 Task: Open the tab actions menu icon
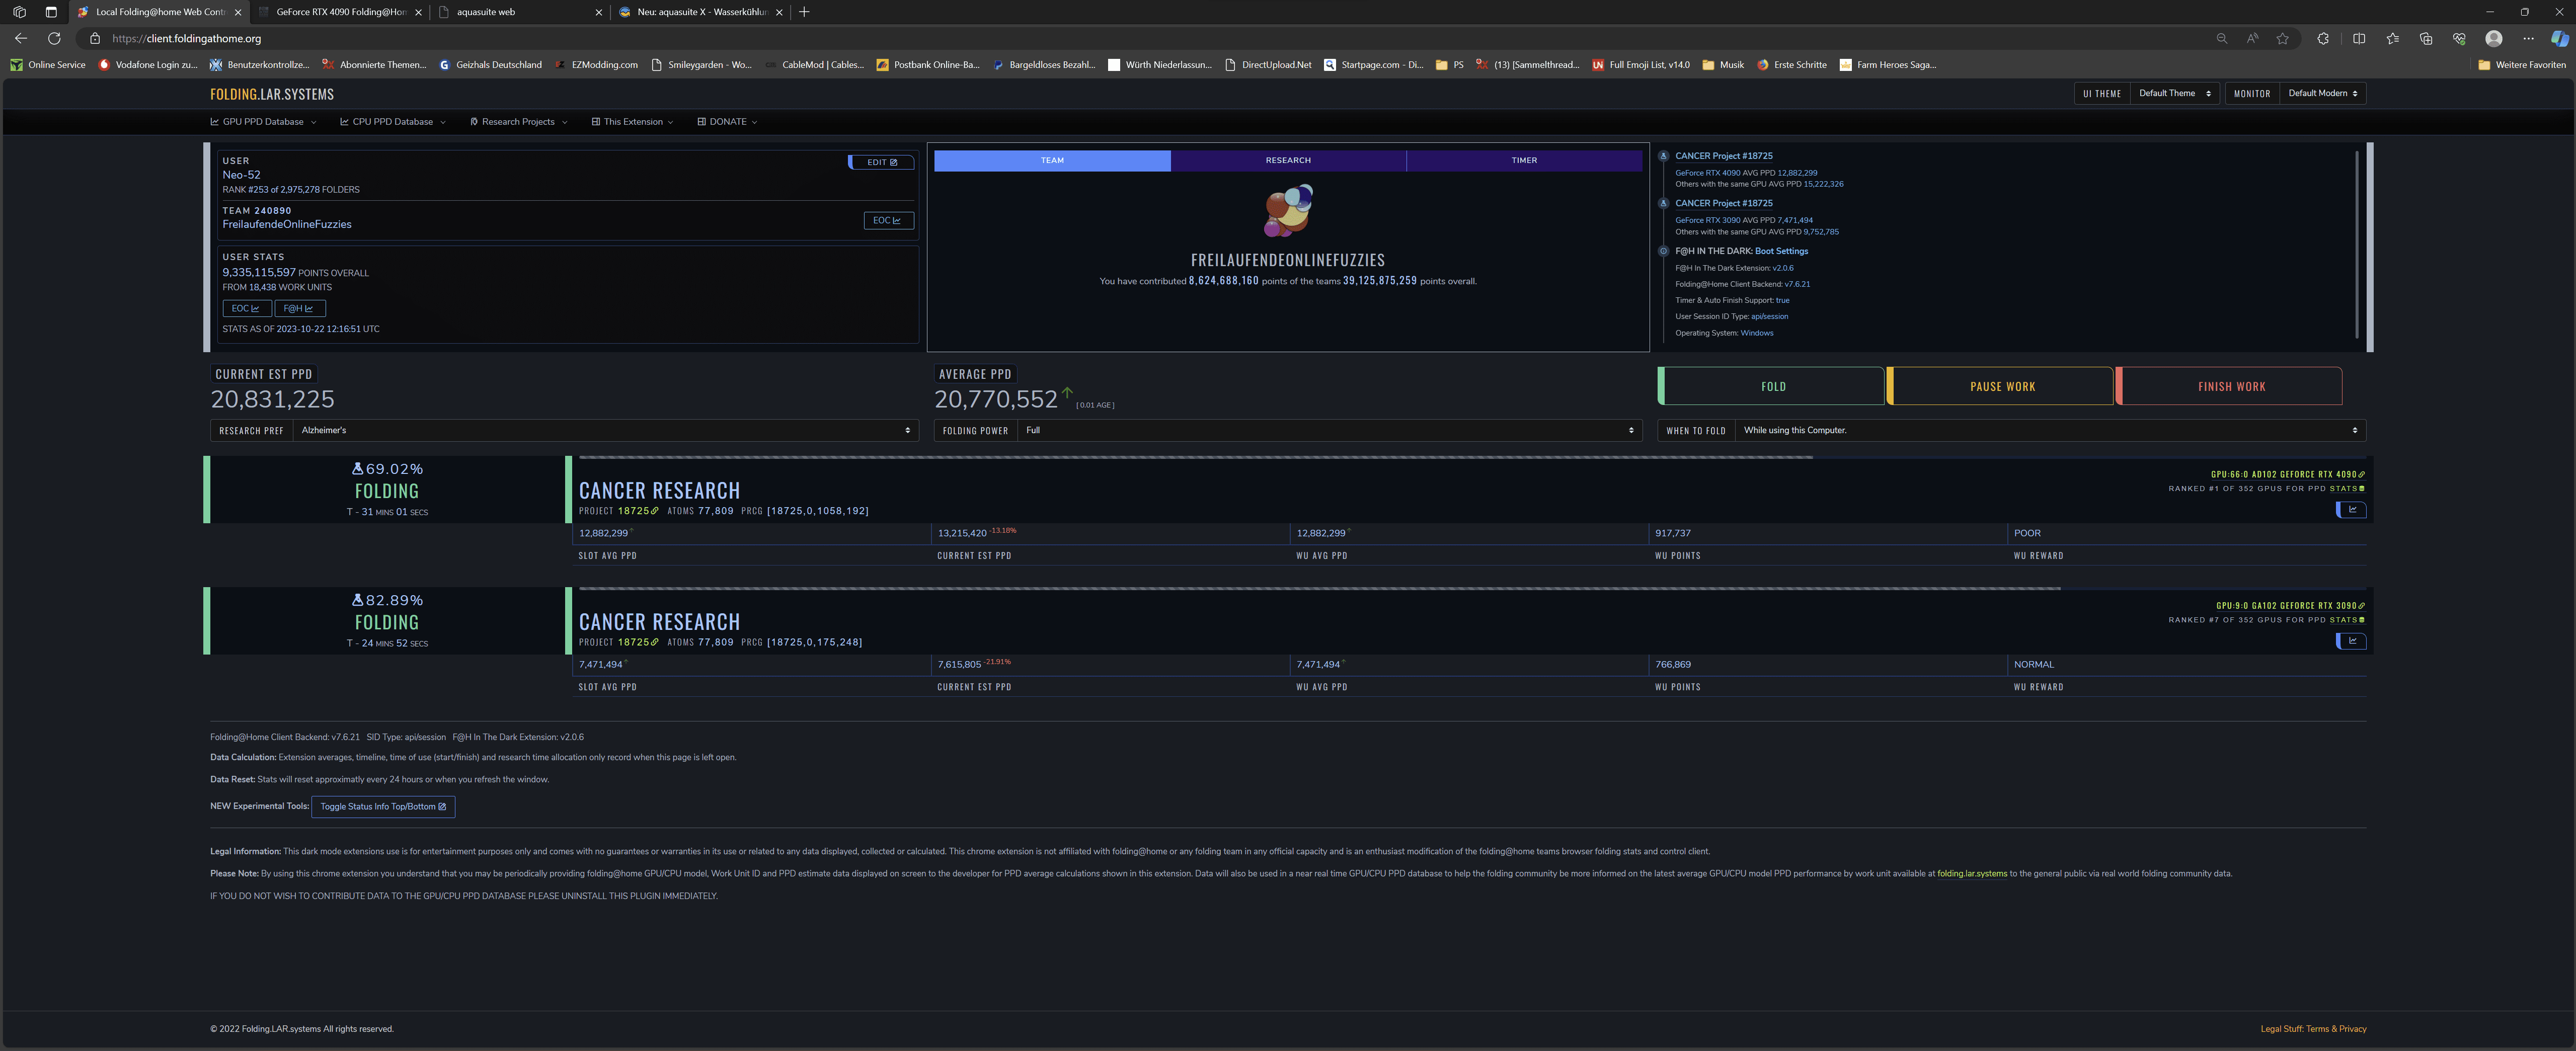pyautogui.click(x=51, y=12)
